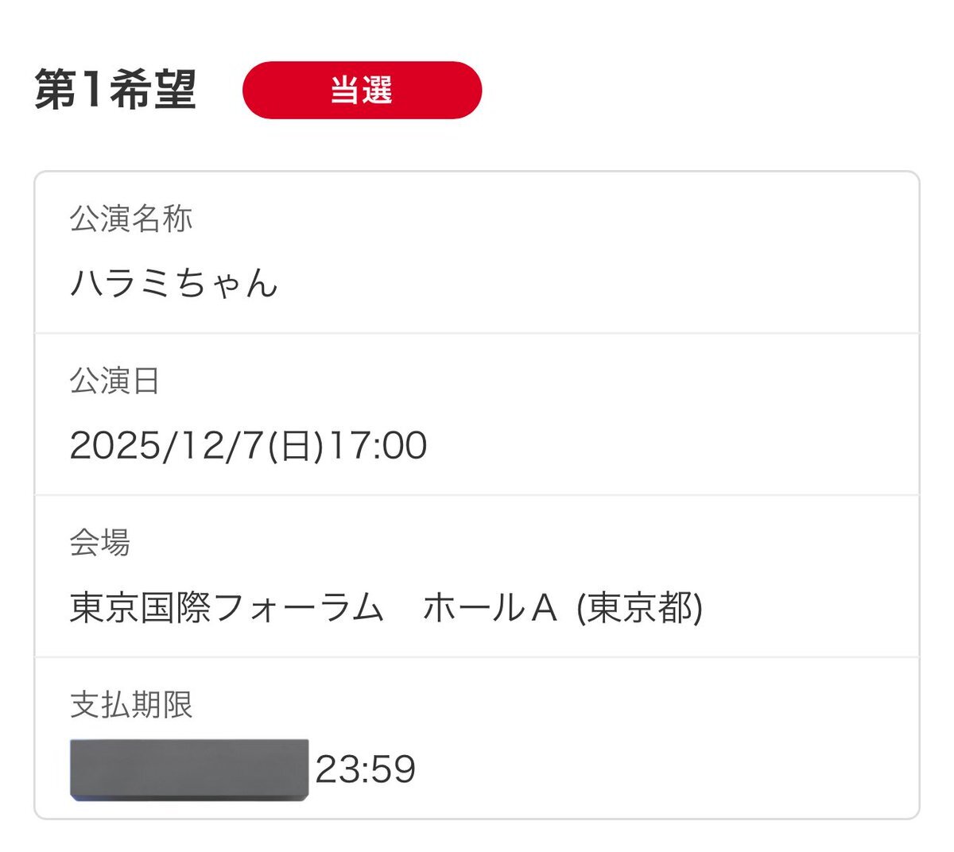
Task: Select 東京国際フォーラム venue name
Action: [x=227, y=608]
